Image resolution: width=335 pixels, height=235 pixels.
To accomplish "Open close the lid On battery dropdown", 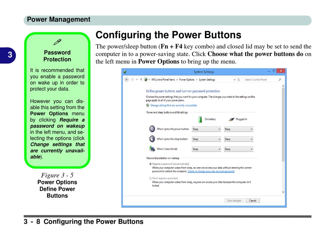I will (206, 149).
